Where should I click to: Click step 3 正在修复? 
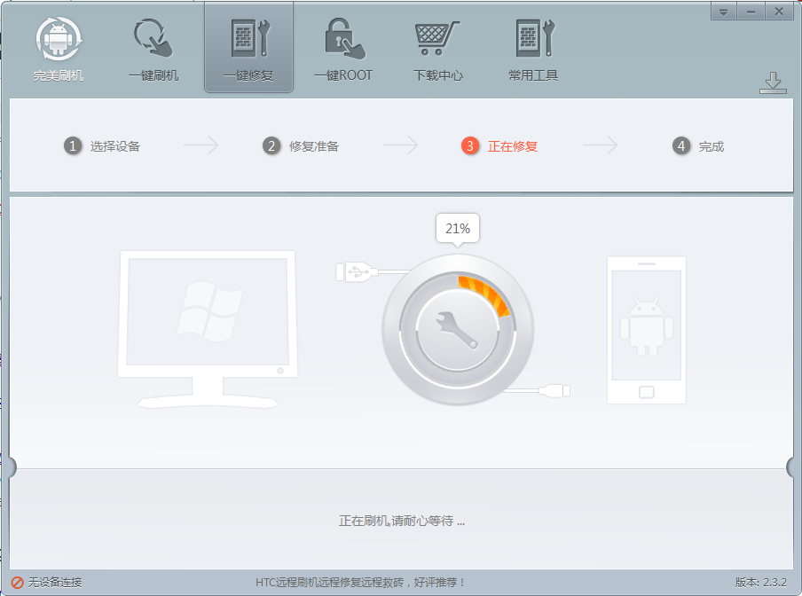499,146
